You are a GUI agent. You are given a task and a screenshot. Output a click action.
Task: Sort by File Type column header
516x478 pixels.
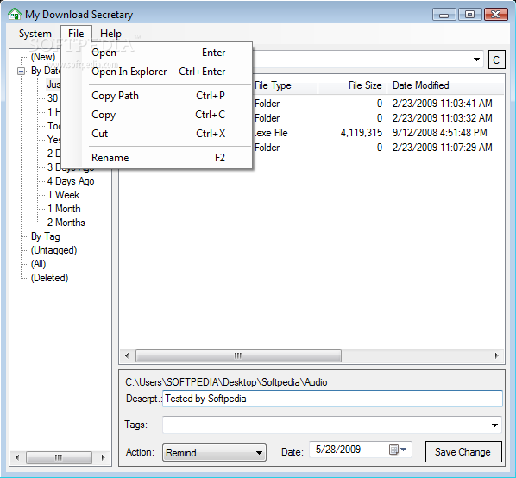click(x=285, y=85)
